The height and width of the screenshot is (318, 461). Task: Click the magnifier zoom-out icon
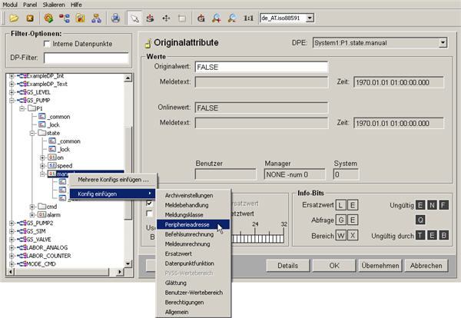pos(233,16)
